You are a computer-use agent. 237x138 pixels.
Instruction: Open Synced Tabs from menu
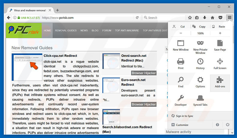pyautogui.click(x=200, y=101)
